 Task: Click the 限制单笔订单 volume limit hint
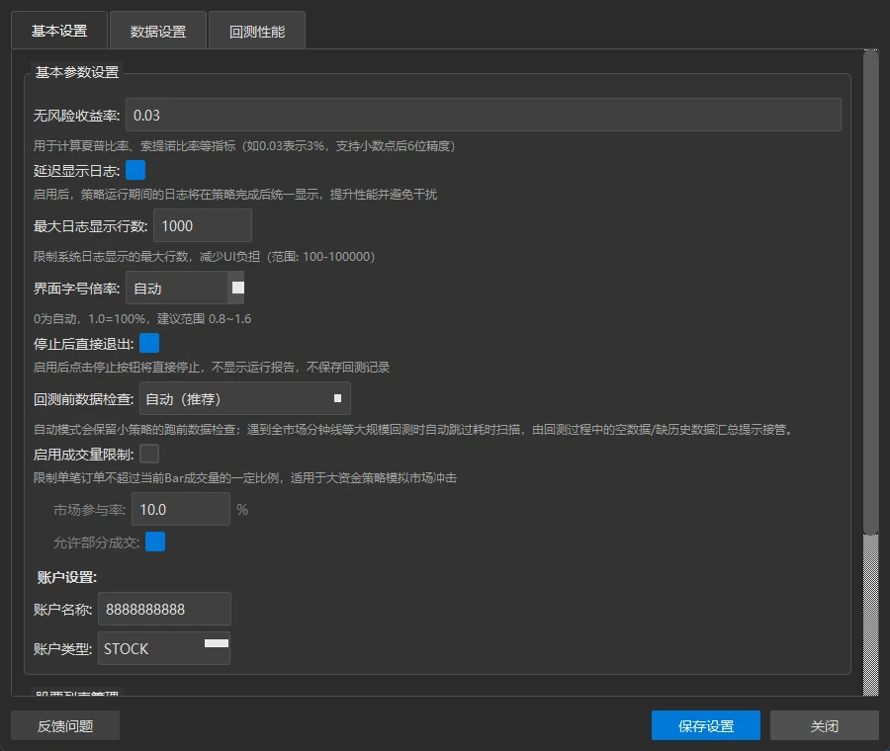244,478
